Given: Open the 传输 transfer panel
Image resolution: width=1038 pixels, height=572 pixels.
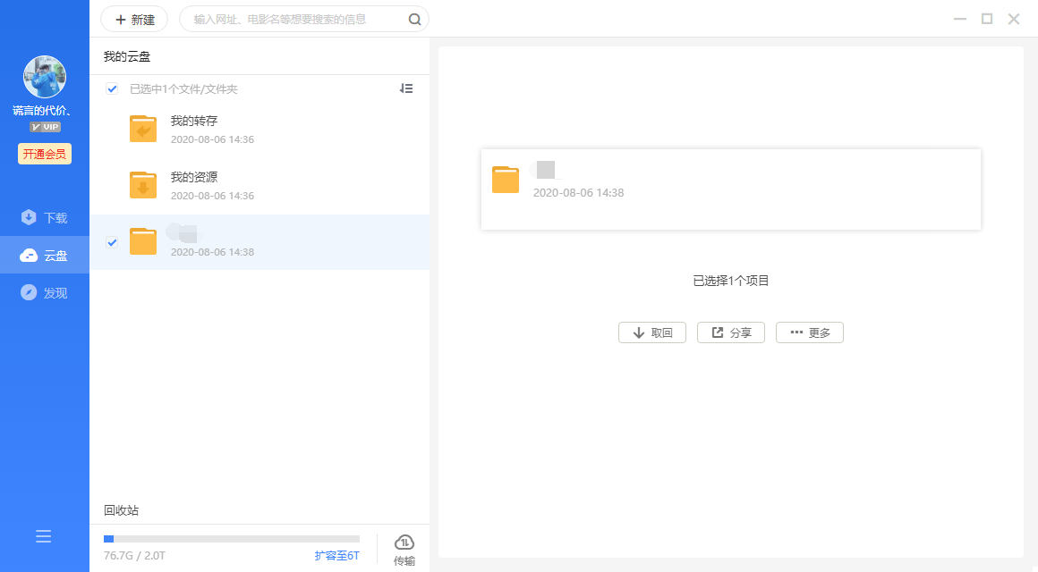Looking at the screenshot, I should 403,547.
